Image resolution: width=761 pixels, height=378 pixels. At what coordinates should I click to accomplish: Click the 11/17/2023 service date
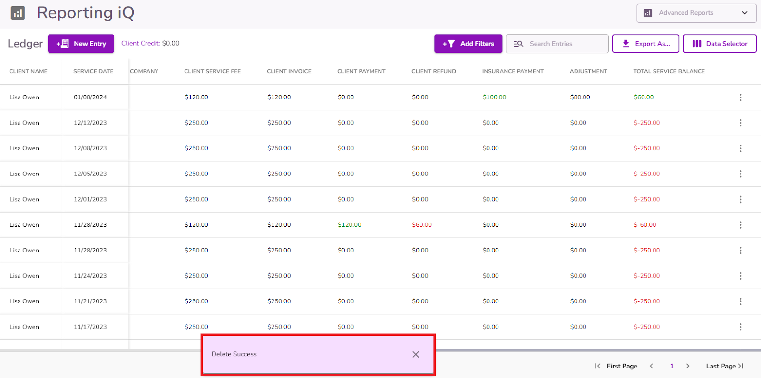(90, 327)
